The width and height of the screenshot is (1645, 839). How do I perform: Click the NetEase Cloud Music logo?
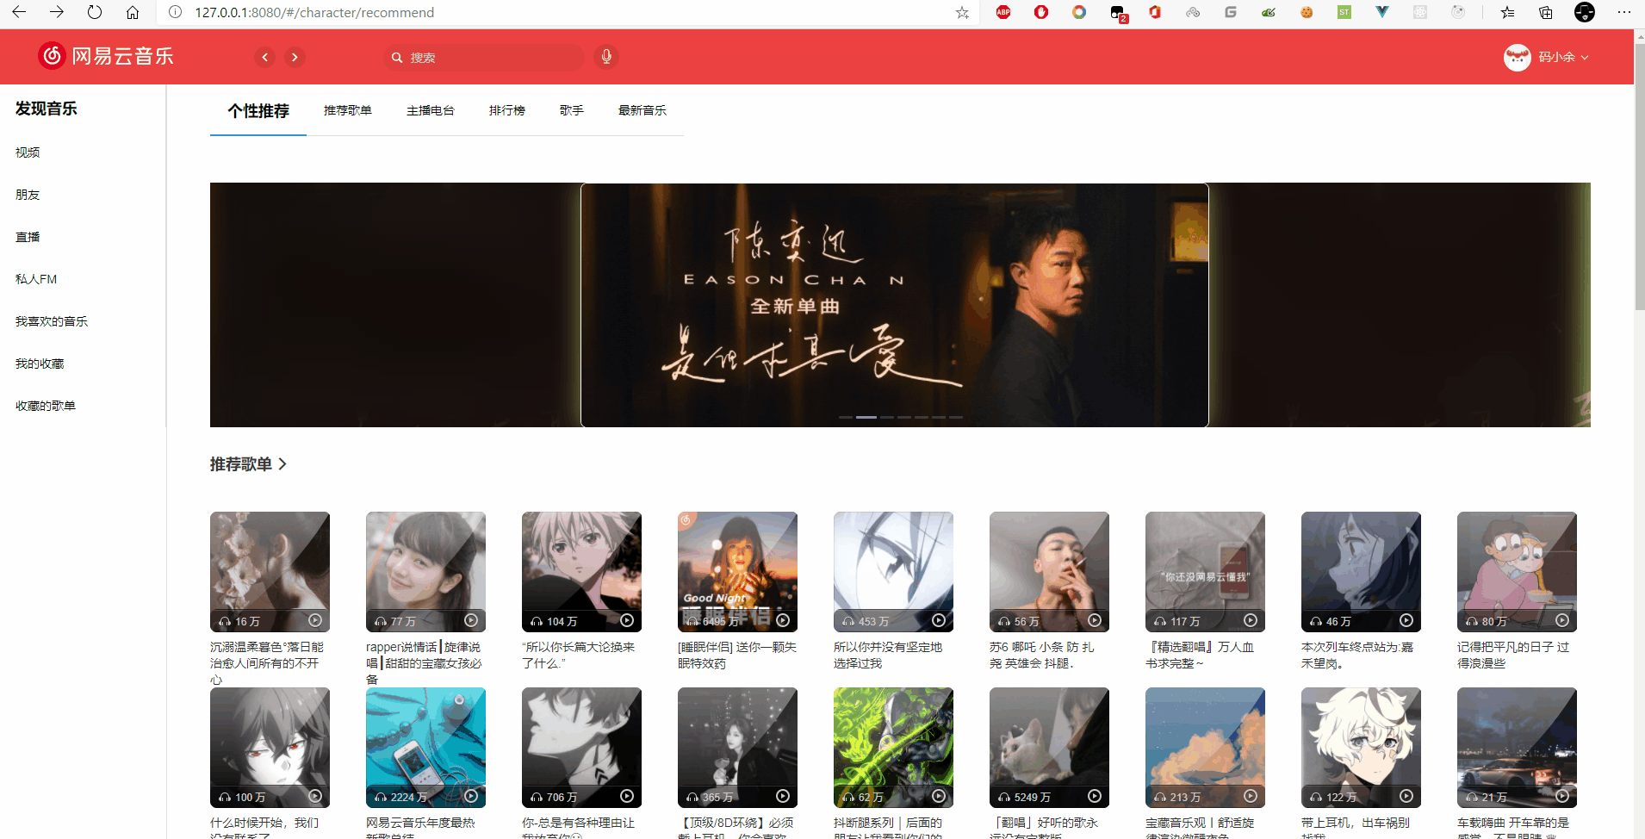[106, 56]
